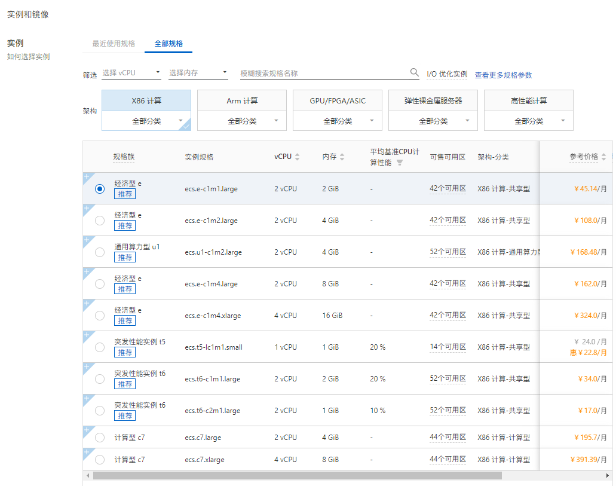Click the plus corner icon on ecs.t5-lc1m1.small row

(x=86, y=335)
